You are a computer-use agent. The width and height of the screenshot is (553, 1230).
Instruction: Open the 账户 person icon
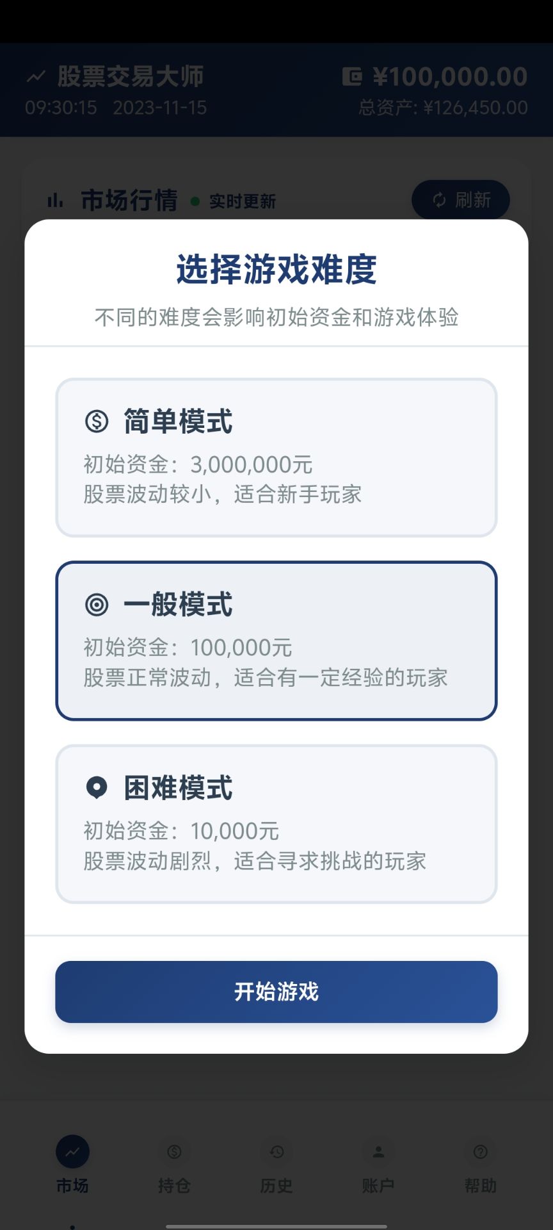(378, 1152)
